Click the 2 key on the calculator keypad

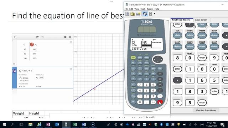coord(146,96)
